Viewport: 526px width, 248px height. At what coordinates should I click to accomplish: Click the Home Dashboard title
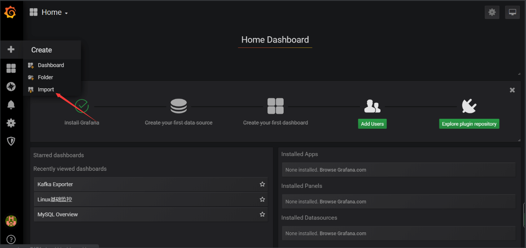pyautogui.click(x=275, y=40)
